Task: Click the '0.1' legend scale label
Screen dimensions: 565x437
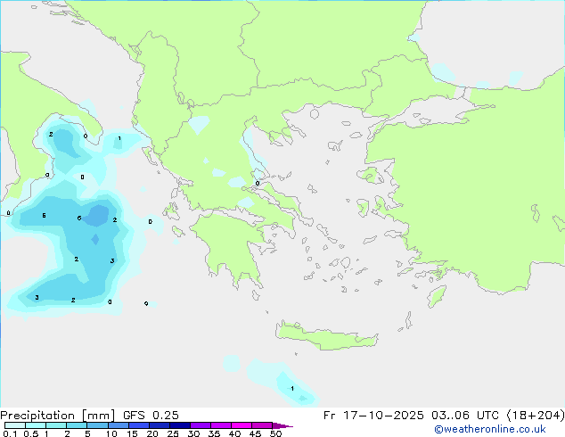Action: coord(10,433)
